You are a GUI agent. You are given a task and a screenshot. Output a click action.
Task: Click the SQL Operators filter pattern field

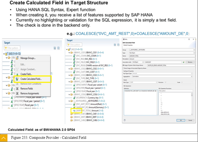point(175,91)
